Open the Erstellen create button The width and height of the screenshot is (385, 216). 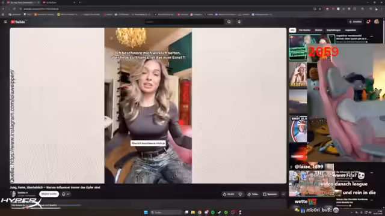coord(355,22)
